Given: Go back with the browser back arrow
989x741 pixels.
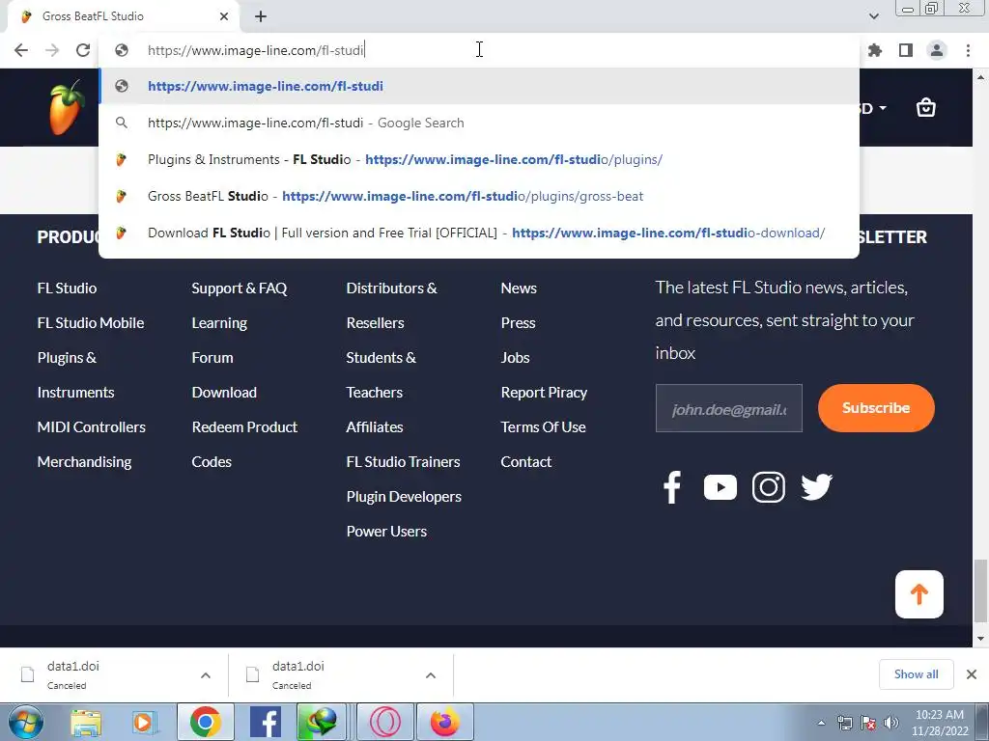Looking at the screenshot, I should point(21,50).
